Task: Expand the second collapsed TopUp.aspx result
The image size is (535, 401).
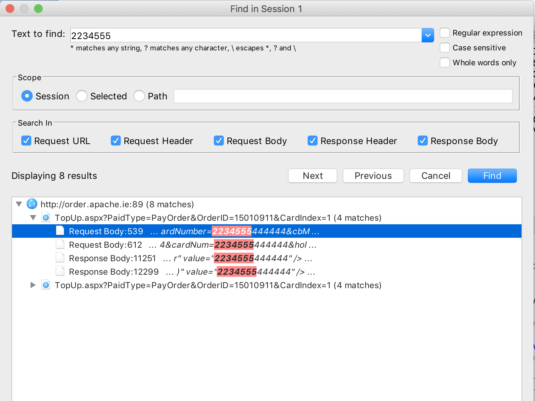Action: (33, 285)
